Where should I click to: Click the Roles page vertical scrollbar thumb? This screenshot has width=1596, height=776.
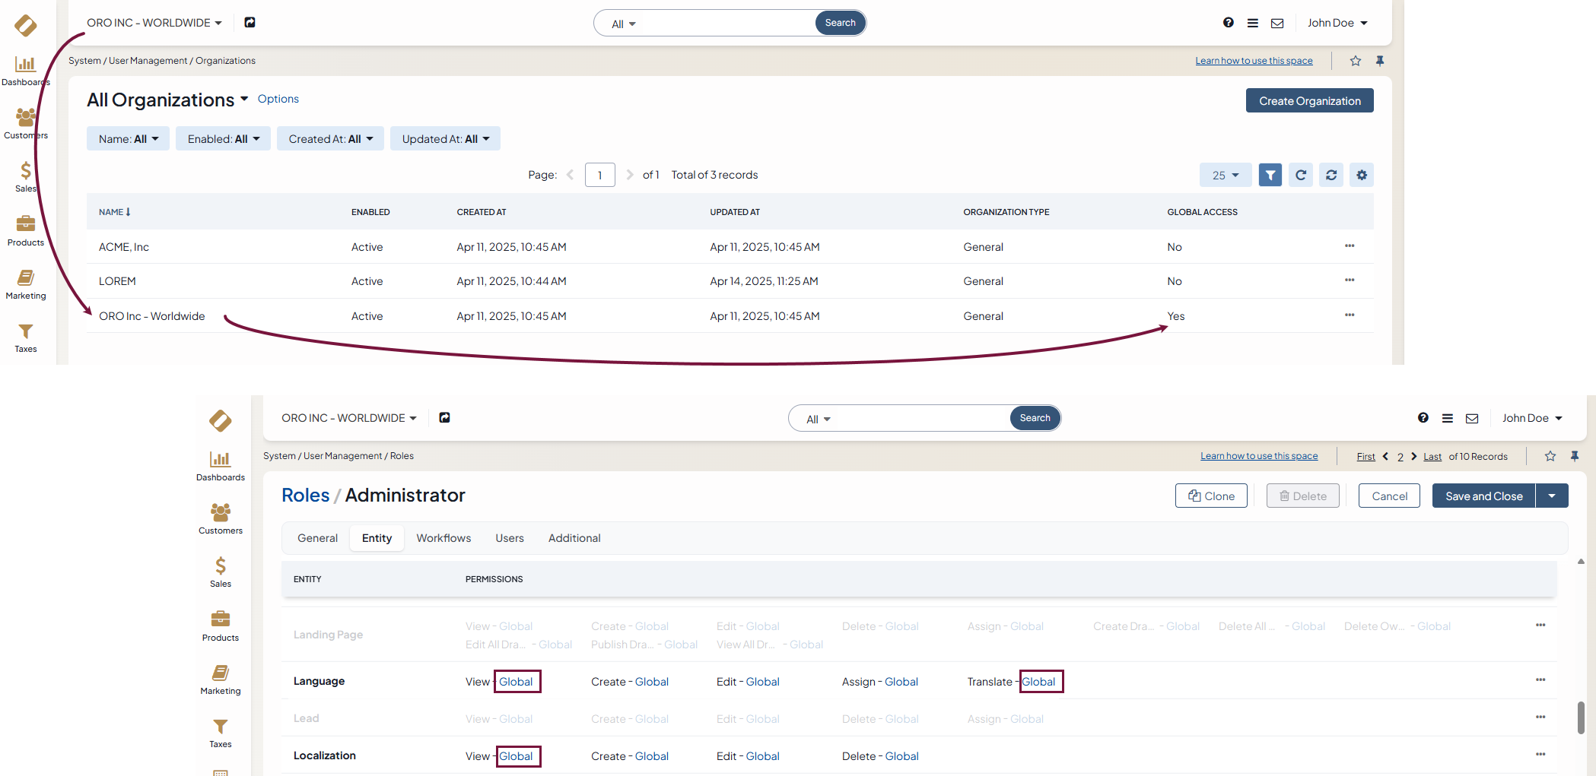click(1580, 717)
